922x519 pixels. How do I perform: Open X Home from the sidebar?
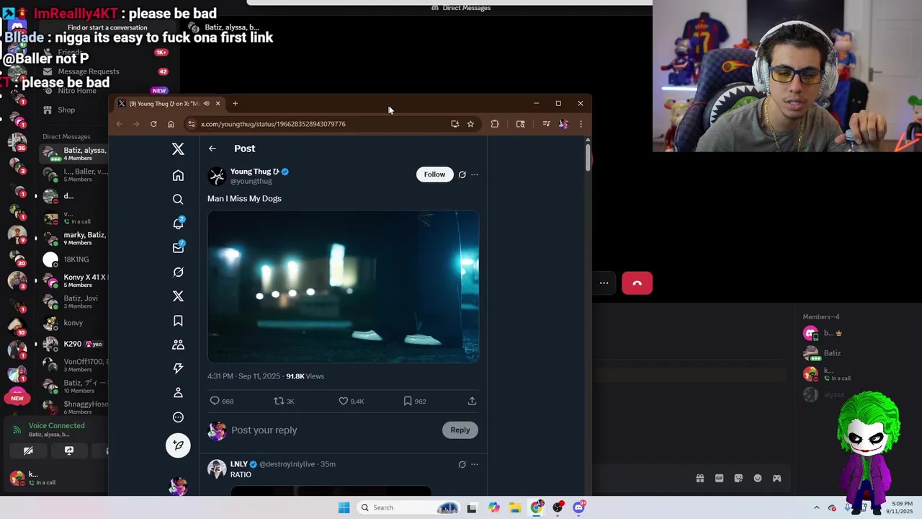pos(178,175)
